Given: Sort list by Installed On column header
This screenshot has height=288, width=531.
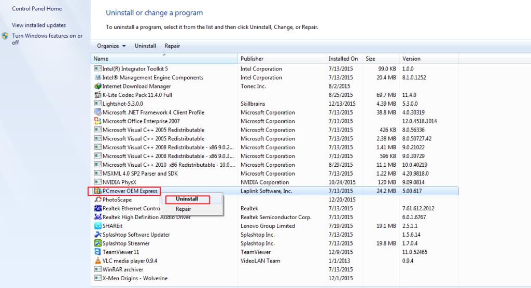Looking at the screenshot, I should 344,59.
